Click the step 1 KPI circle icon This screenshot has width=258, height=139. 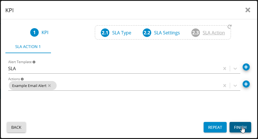tap(34, 33)
